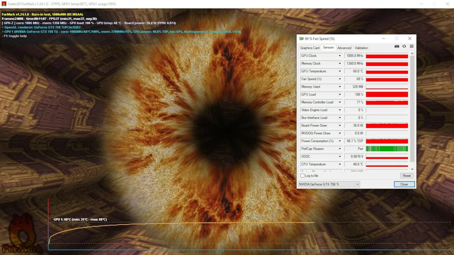Screen dimensions: 454x255
Task: Click the CPU Temperature value 48.0 °C
Action: [355, 164]
